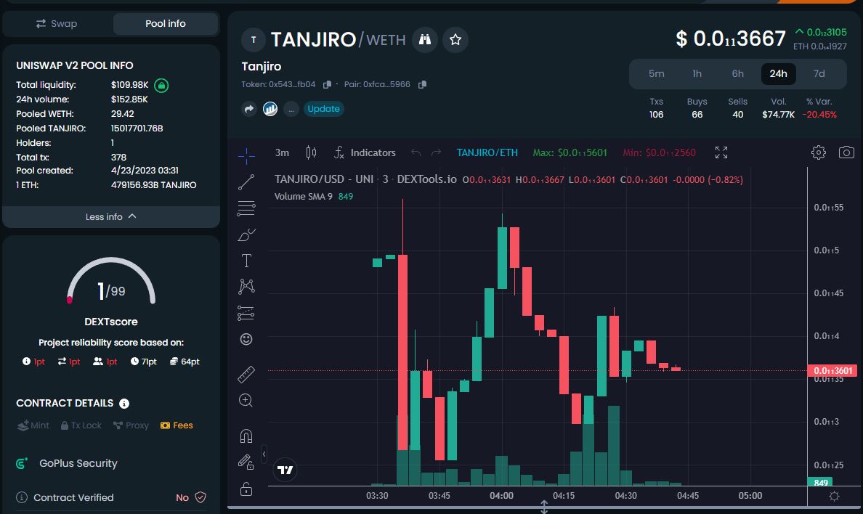The height and width of the screenshot is (514, 863).
Task: Open the more options ellipsis button
Action: (x=291, y=109)
